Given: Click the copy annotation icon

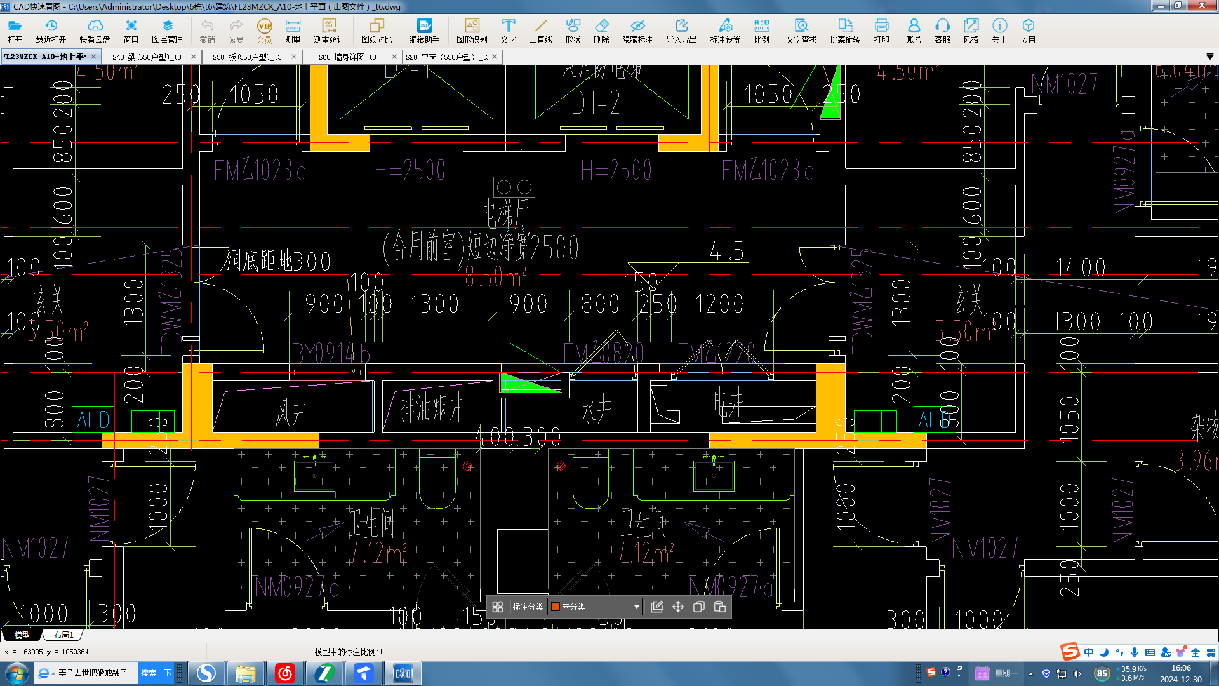Looking at the screenshot, I should (x=699, y=607).
